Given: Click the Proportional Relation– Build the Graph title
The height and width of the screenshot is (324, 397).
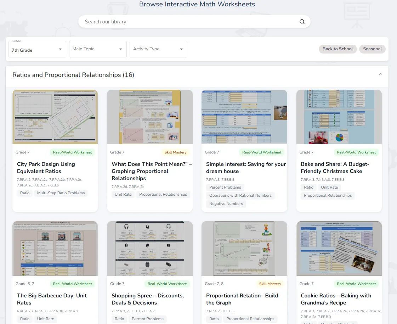Looking at the screenshot, I should tap(242, 299).
